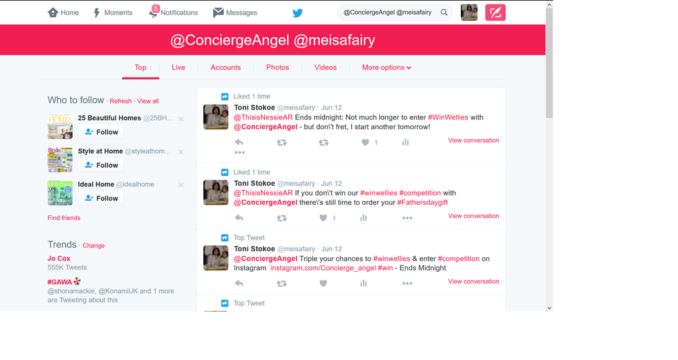Screen dimensions: 678x360
Task: Open the Moments page
Action: [113, 13]
